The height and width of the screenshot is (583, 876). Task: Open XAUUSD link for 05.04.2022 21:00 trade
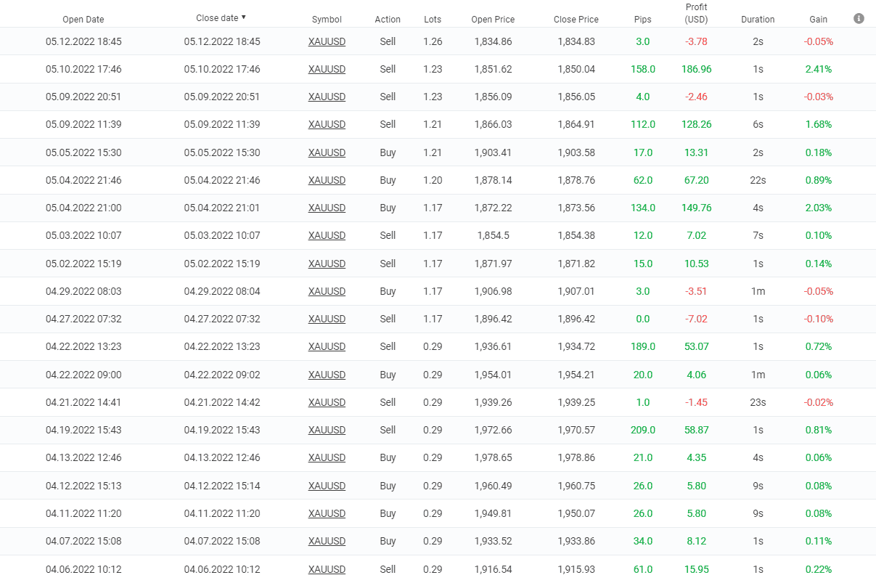click(327, 208)
